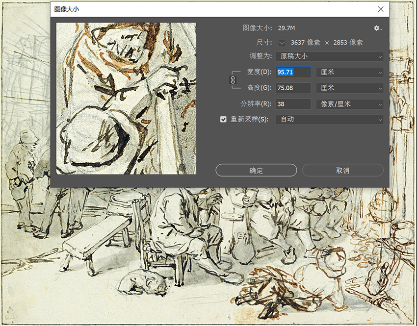Click the 重新采样(S): label
This screenshot has height=326, width=417.
tap(249, 119)
